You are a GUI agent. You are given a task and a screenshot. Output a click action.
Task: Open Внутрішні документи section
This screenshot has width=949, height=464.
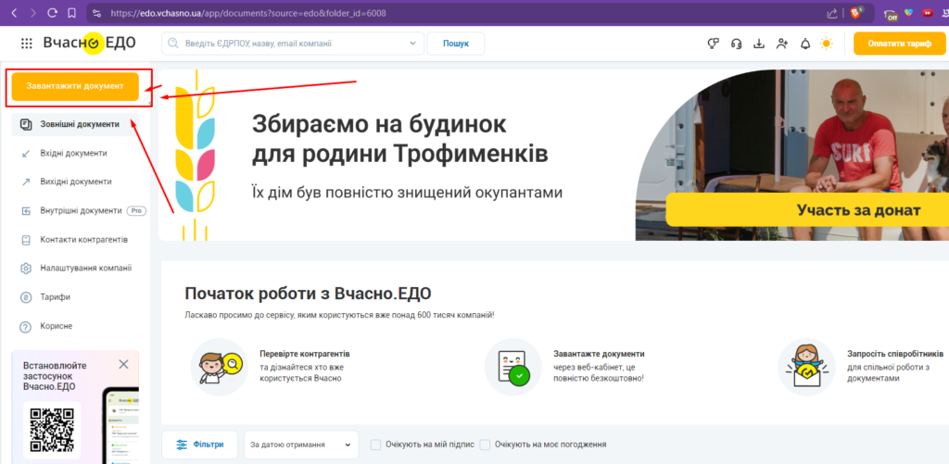coord(82,211)
